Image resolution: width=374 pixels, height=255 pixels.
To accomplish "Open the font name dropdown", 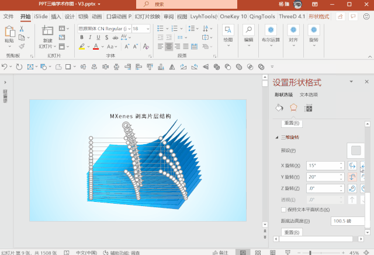I will pos(129,29).
